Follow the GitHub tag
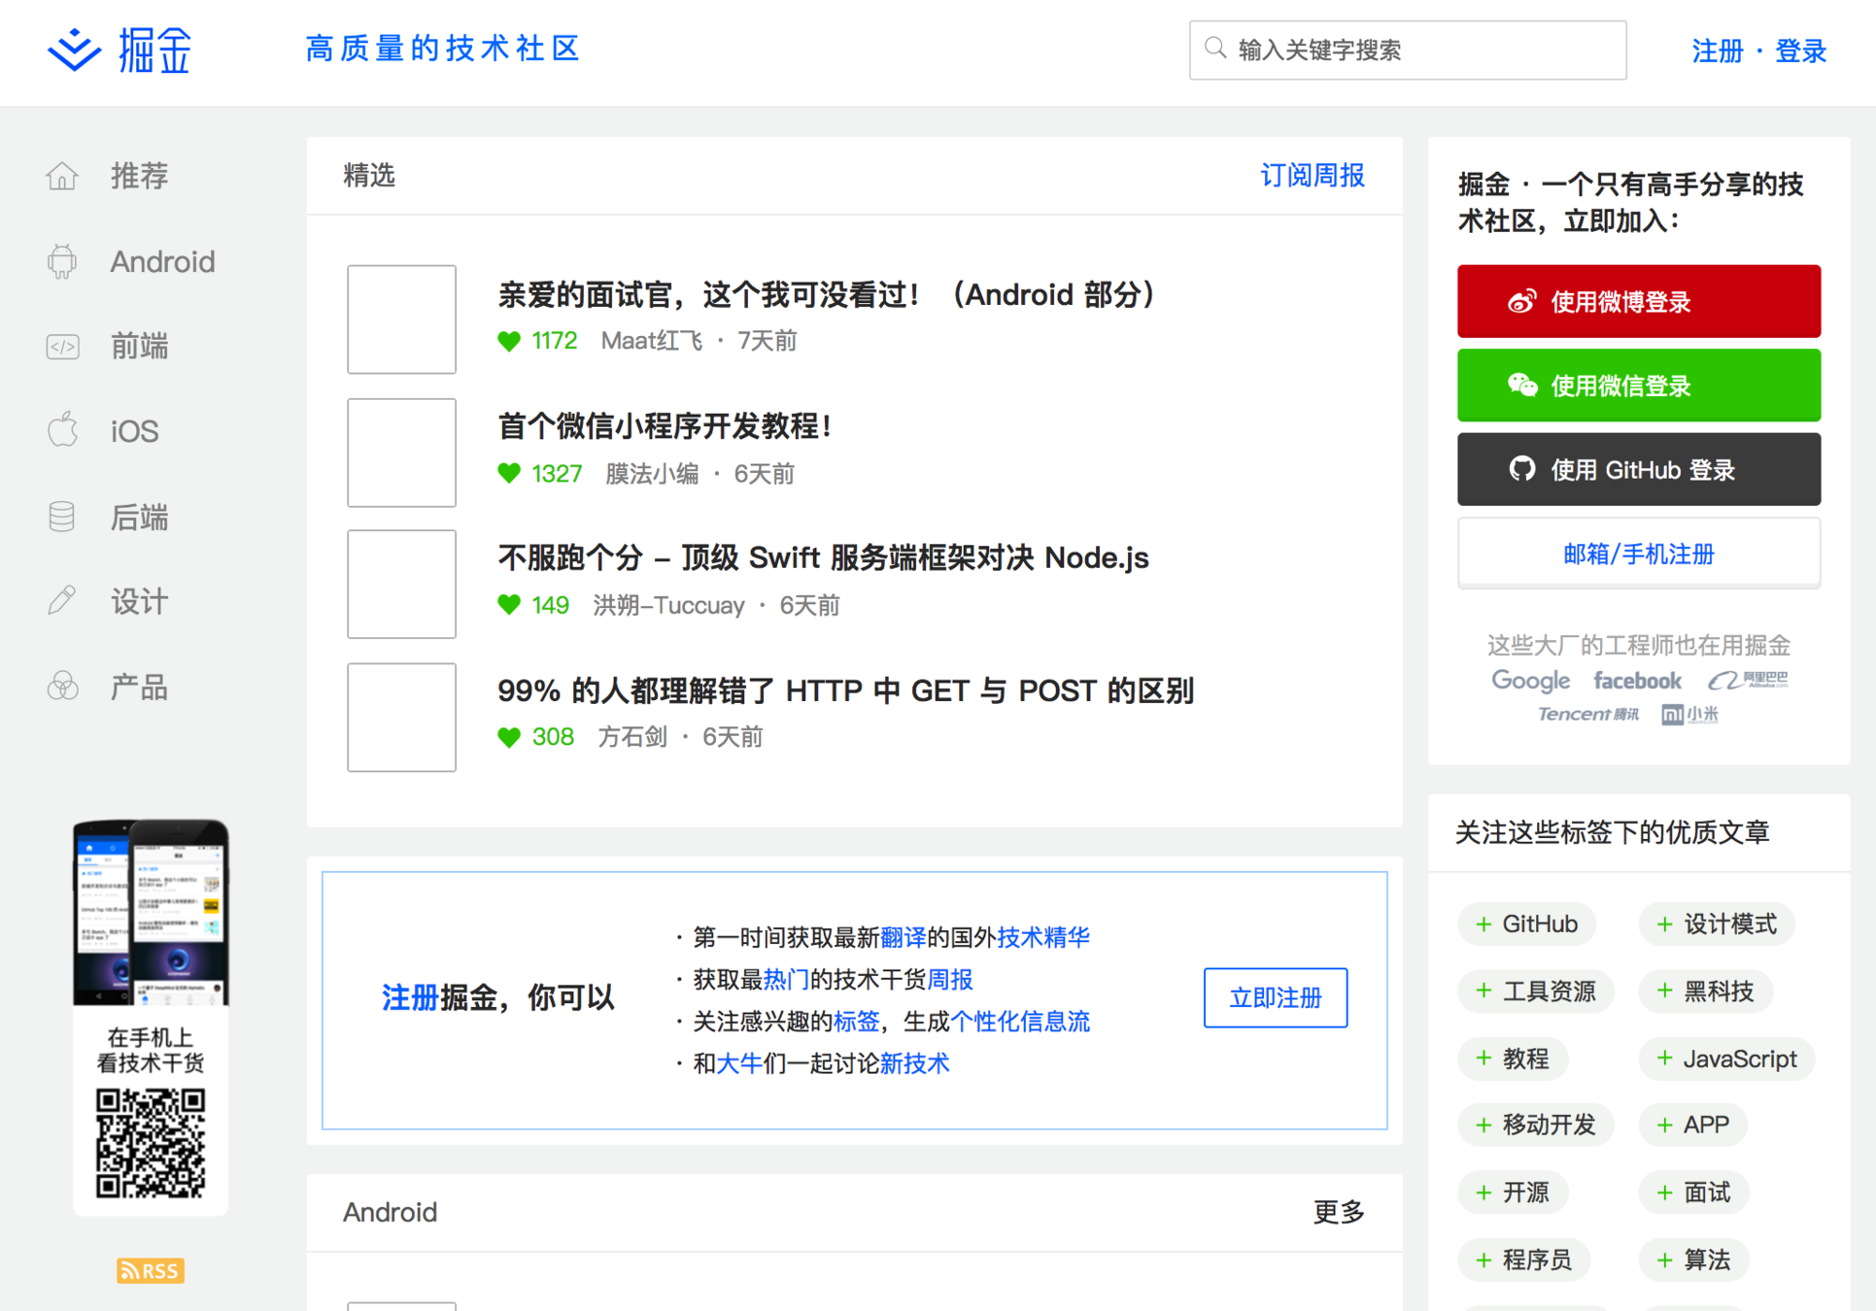 coord(1525,924)
